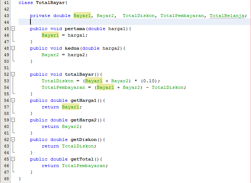Click the method name getHarga2

[x=83, y=120]
